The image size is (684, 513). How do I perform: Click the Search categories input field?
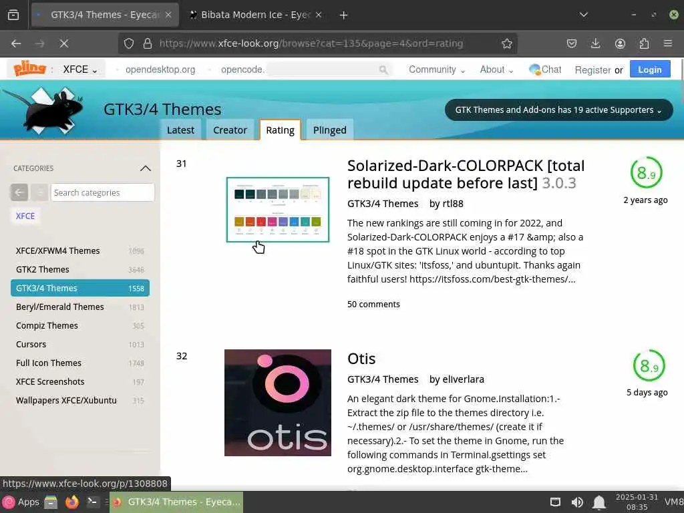tap(102, 192)
